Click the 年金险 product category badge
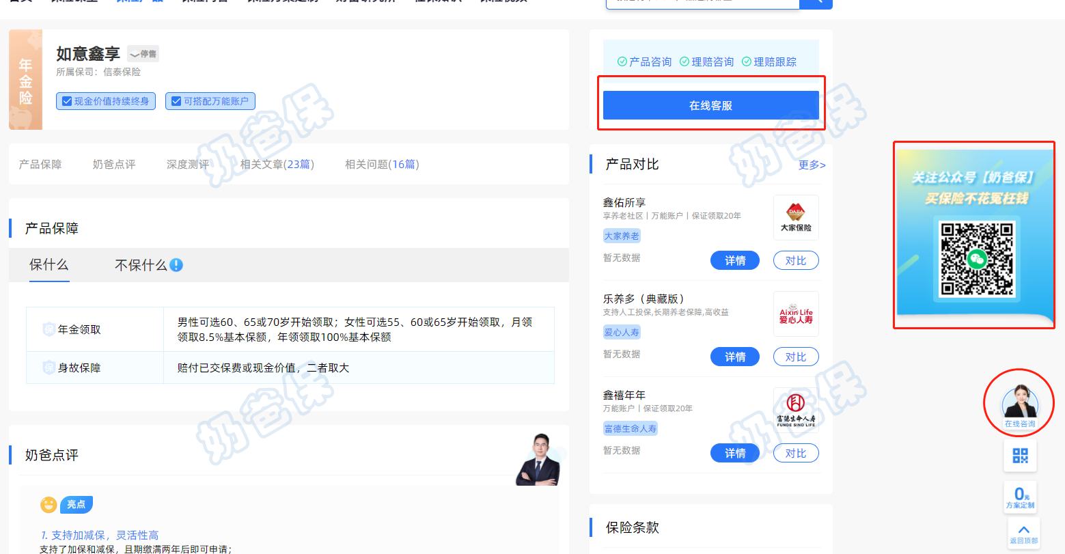 (x=25, y=79)
